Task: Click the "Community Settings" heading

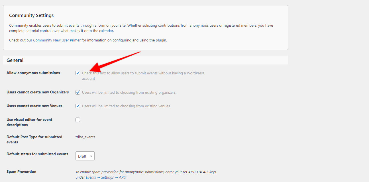Action: coord(31,15)
